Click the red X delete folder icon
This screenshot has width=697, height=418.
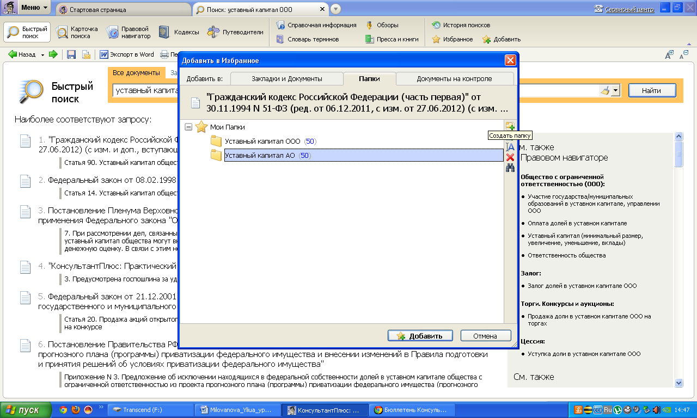pyautogui.click(x=510, y=157)
